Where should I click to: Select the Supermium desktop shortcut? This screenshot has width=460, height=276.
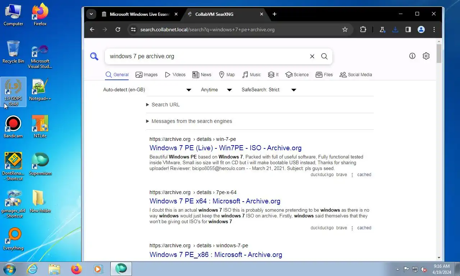40,164
